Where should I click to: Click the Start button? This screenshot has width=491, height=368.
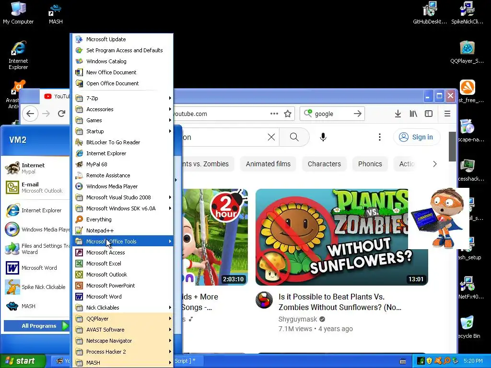coord(23,361)
